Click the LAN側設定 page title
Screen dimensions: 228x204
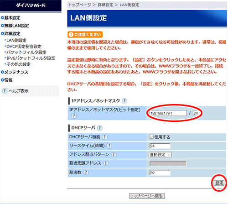(x=88, y=18)
